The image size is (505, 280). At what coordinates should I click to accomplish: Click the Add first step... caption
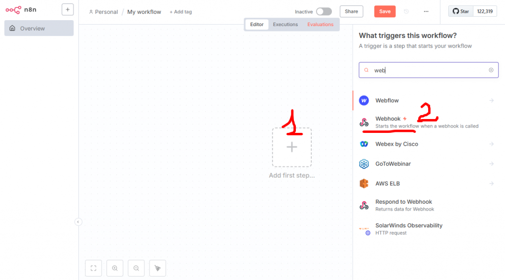coord(292,176)
